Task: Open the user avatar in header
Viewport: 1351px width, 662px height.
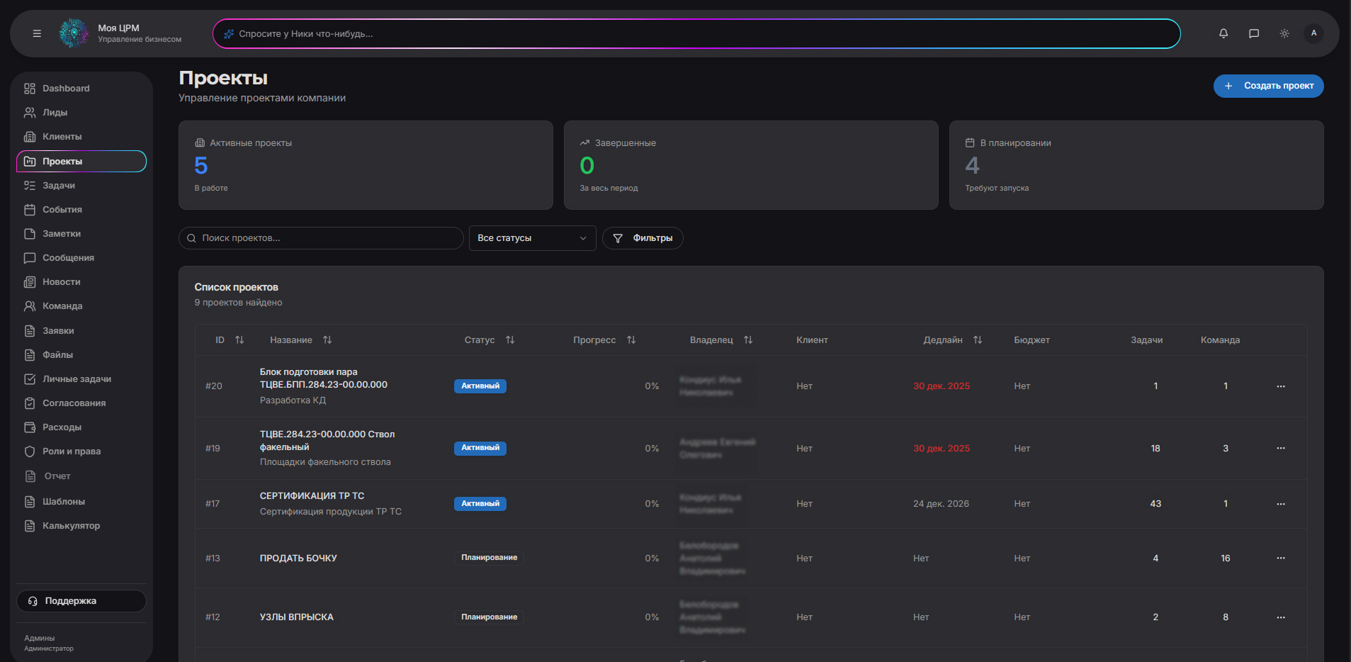Action: click(1313, 33)
